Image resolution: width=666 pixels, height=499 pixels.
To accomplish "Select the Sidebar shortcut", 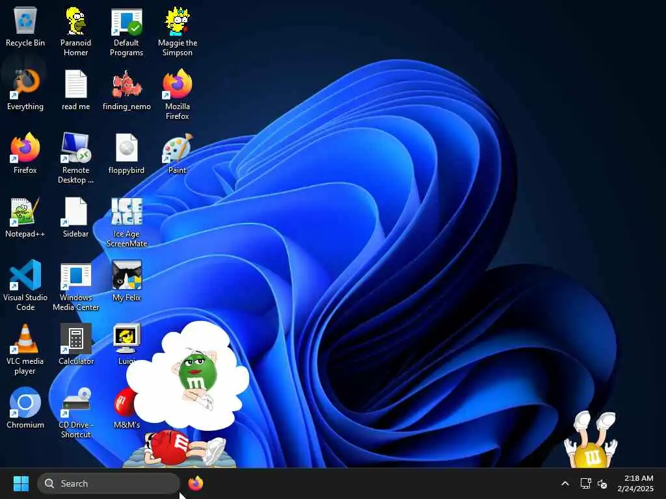I will pyautogui.click(x=75, y=217).
